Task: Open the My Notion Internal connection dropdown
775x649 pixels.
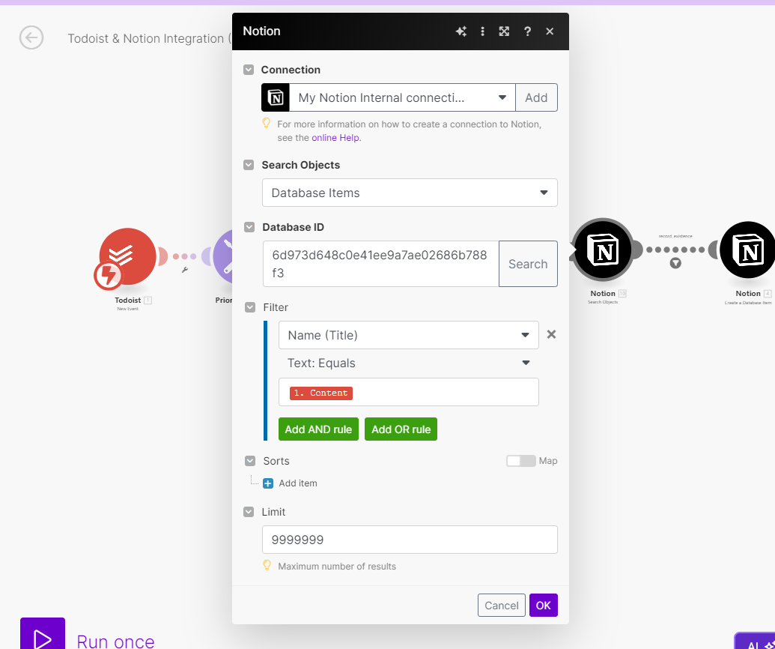Action: point(402,97)
